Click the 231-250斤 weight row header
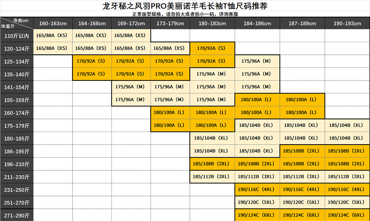Image resolution: width=370 pixels, height=221 pixels. click(17, 190)
